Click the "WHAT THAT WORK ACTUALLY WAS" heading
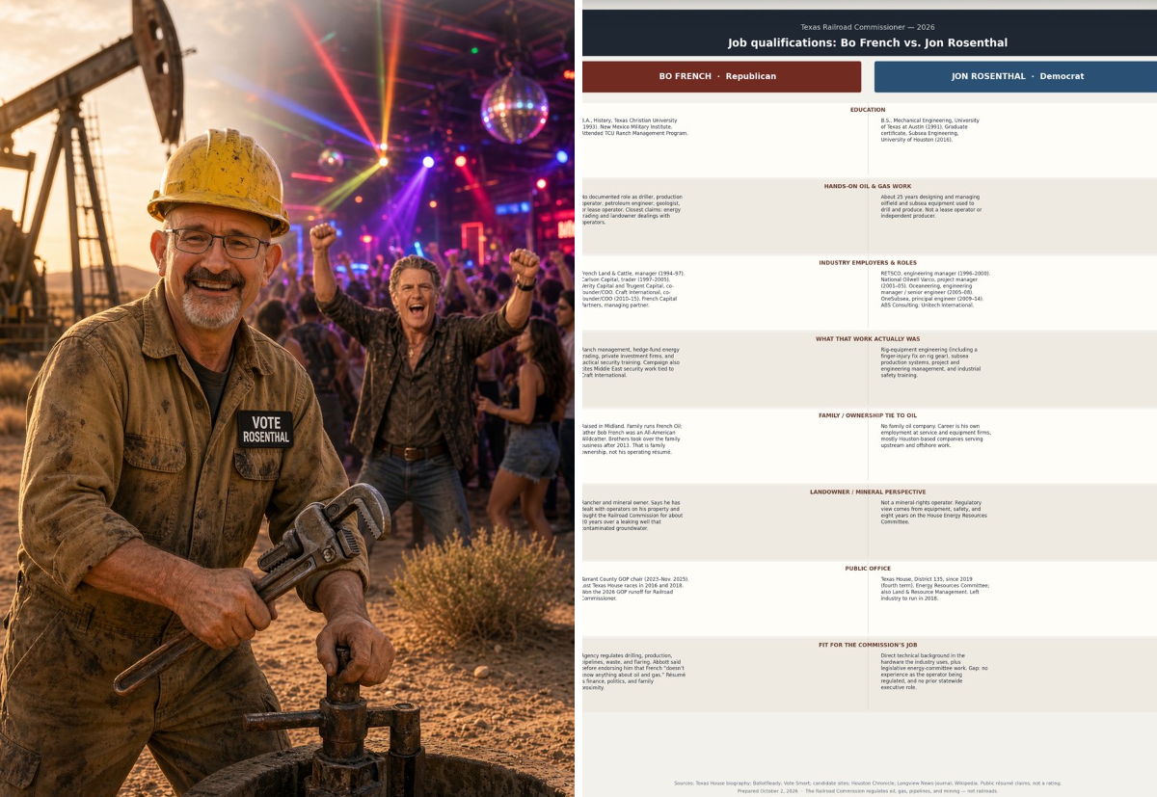The image size is (1157, 797). click(868, 339)
